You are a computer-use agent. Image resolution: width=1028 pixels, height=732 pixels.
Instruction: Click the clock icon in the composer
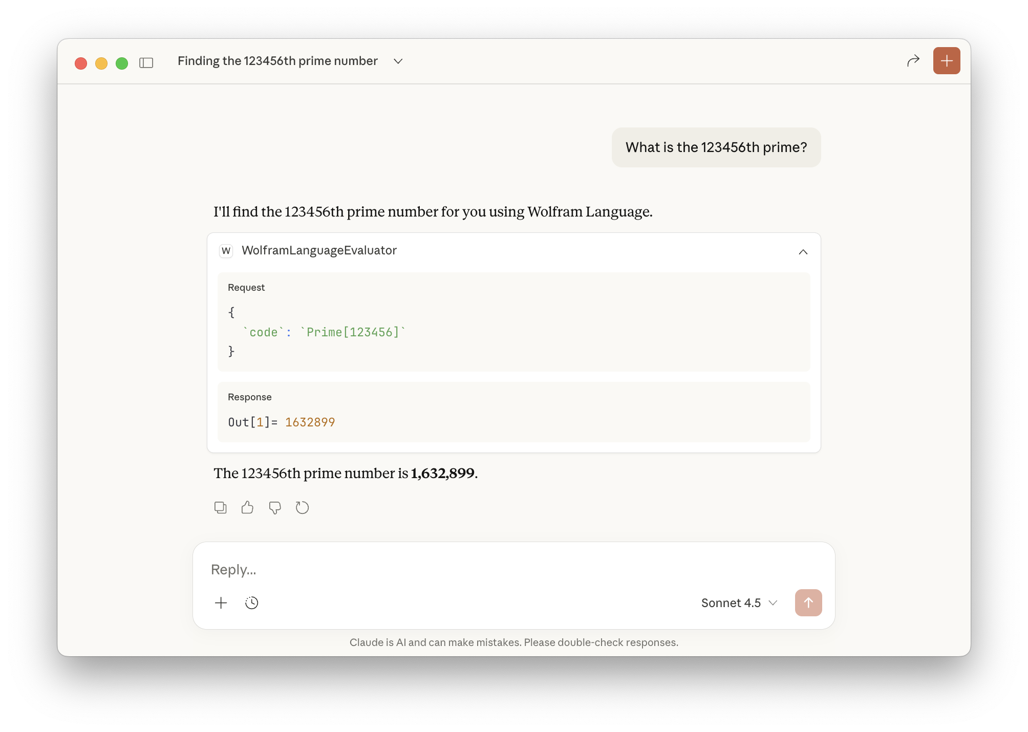[251, 602]
